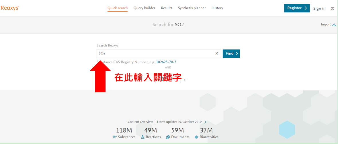Select the 49M Reactions count
338x144 pixels.
[x=151, y=130]
